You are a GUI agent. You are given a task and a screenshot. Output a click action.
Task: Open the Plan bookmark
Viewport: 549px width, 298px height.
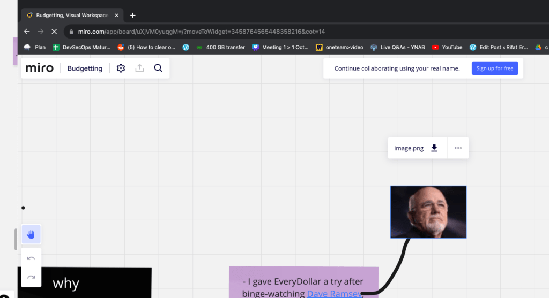click(x=35, y=47)
